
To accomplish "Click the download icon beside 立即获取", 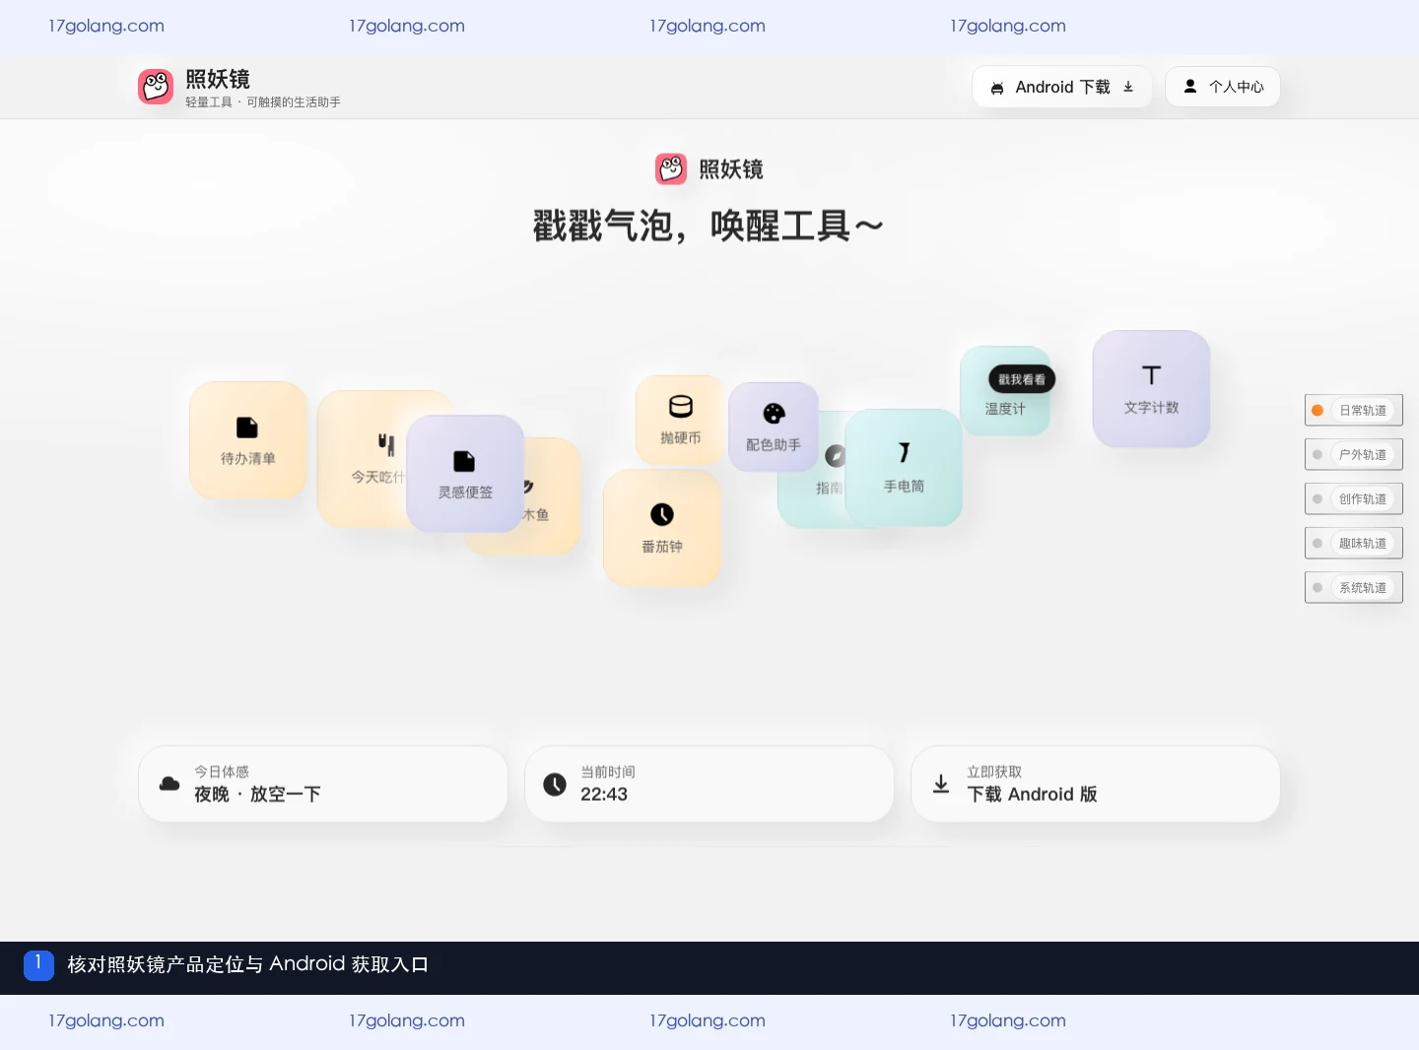I will tap(941, 784).
